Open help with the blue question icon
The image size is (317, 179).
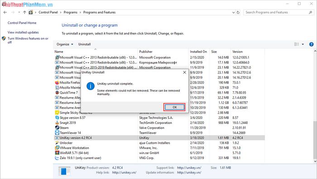tap(312, 44)
